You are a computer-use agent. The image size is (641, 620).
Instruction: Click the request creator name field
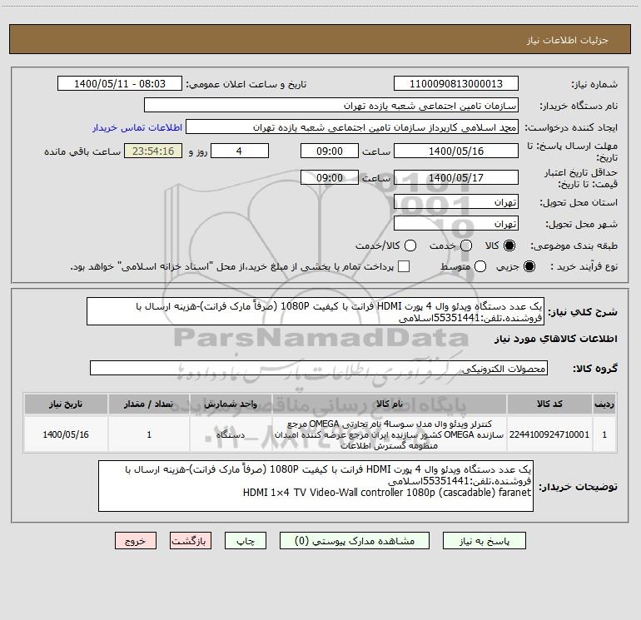click(352, 127)
